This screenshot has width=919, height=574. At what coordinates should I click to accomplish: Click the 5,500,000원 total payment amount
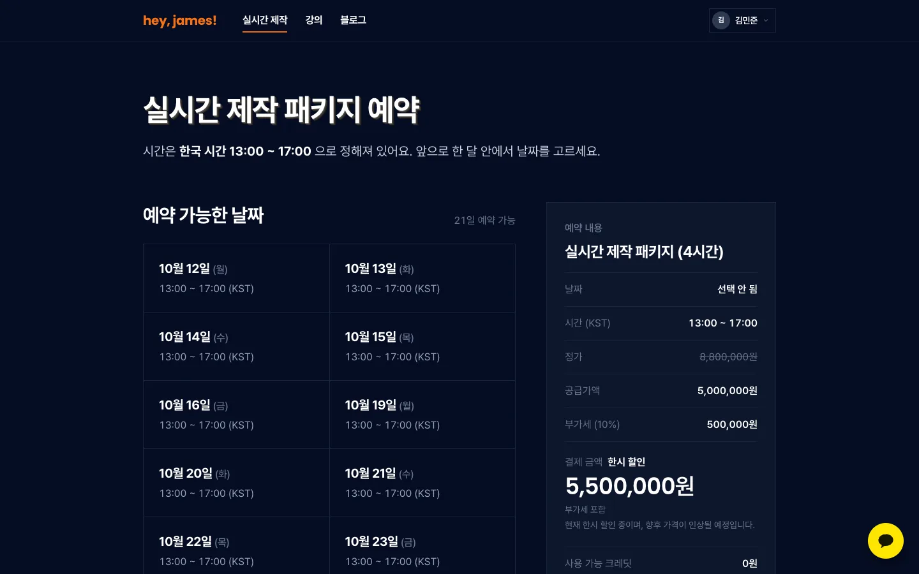click(x=629, y=486)
